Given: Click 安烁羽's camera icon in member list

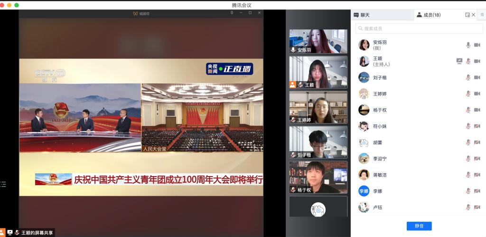Looking at the screenshot, I should (x=477, y=45).
